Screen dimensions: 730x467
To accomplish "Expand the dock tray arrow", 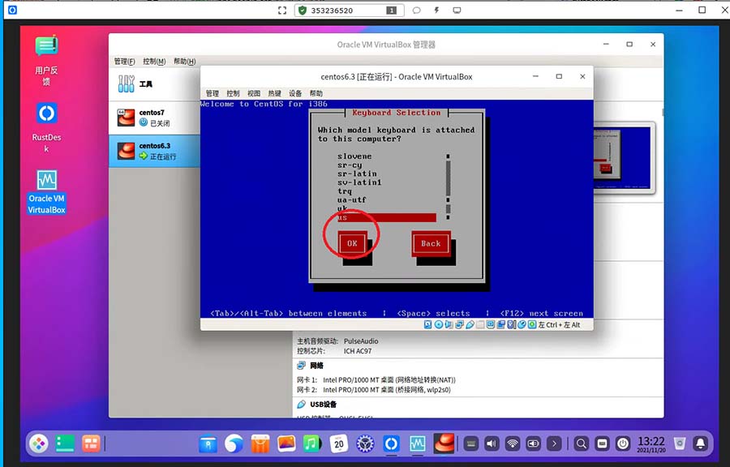I will pos(554,443).
